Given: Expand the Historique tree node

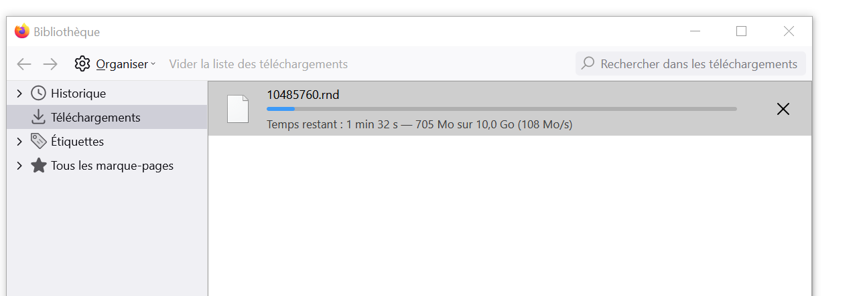Looking at the screenshot, I should coord(19,94).
